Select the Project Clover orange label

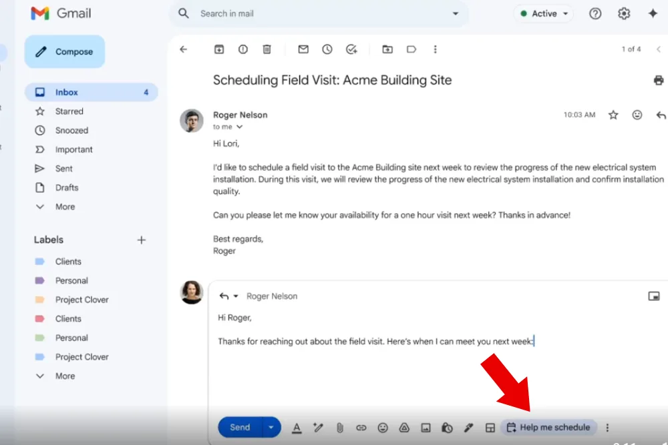point(81,300)
